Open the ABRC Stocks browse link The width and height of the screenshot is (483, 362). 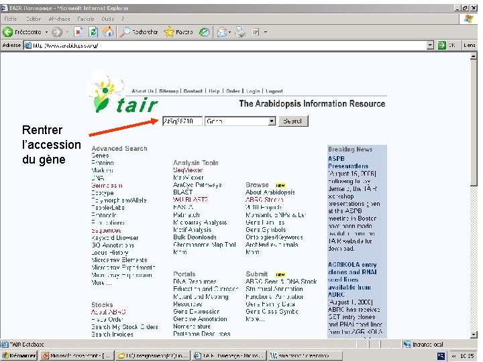264,200
